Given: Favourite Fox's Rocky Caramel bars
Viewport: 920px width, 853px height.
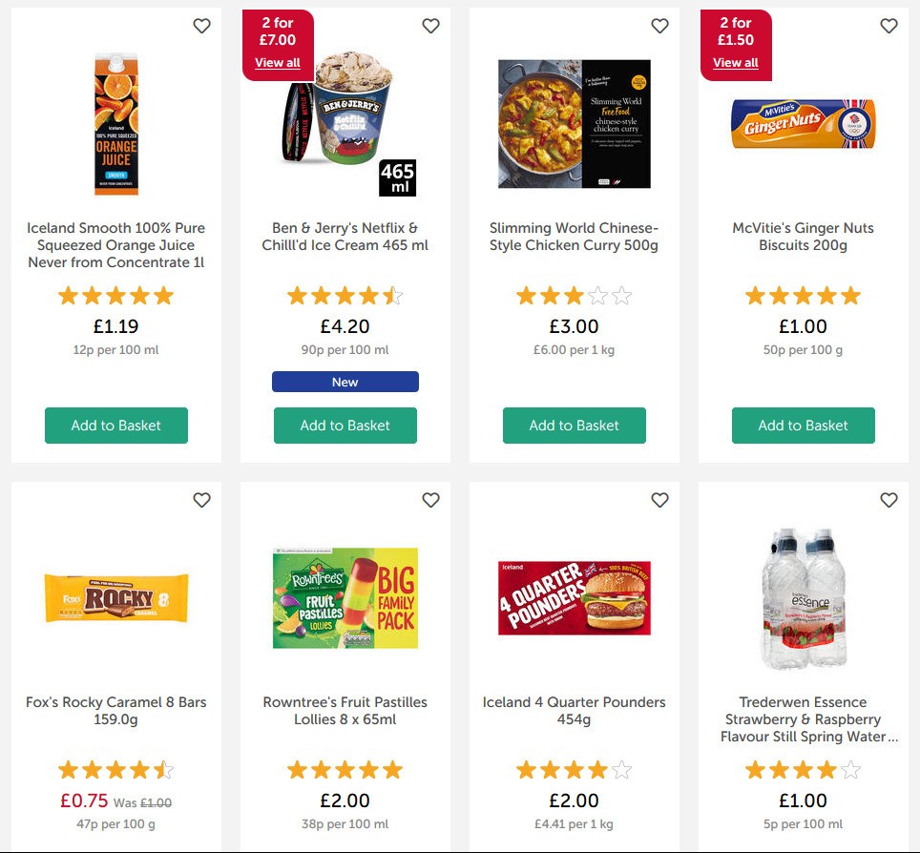Looking at the screenshot, I should (201, 500).
